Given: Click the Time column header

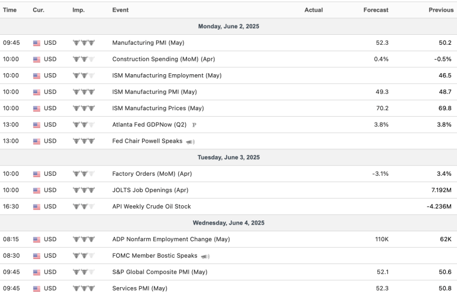Looking at the screenshot, I should tap(9, 10).
